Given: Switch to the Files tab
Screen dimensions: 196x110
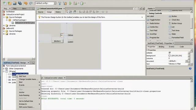Looking at the screenshot, I should [x=15, y=9].
